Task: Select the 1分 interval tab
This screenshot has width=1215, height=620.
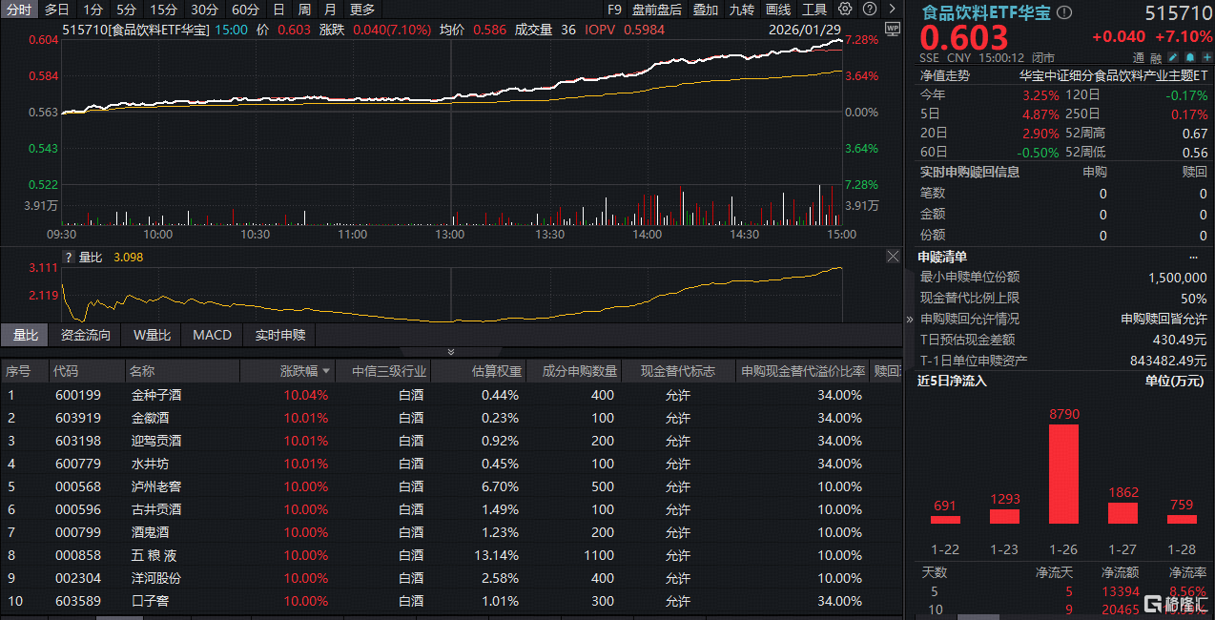Action: [x=93, y=10]
